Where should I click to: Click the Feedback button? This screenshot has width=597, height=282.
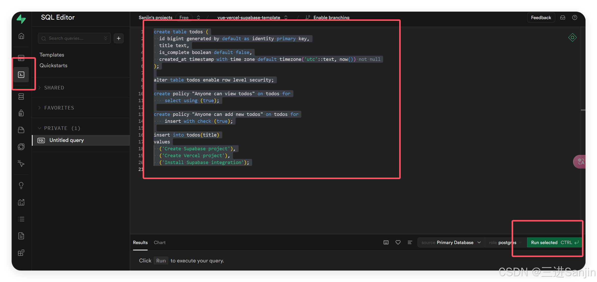click(x=541, y=18)
